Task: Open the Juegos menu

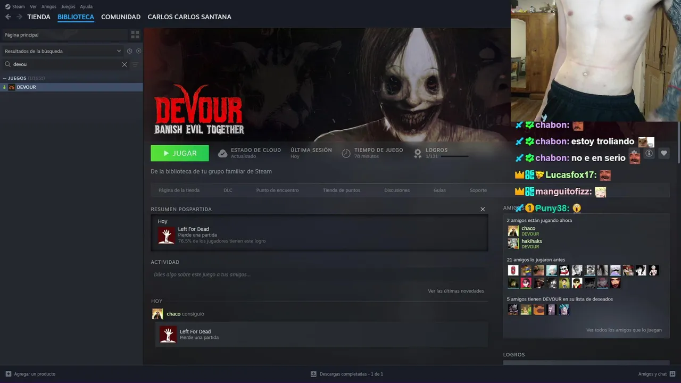Action: click(x=68, y=6)
